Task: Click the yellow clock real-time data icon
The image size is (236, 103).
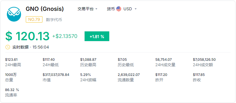Action: 8,47
